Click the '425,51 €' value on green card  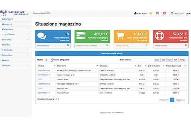pyautogui.click(x=101, y=34)
